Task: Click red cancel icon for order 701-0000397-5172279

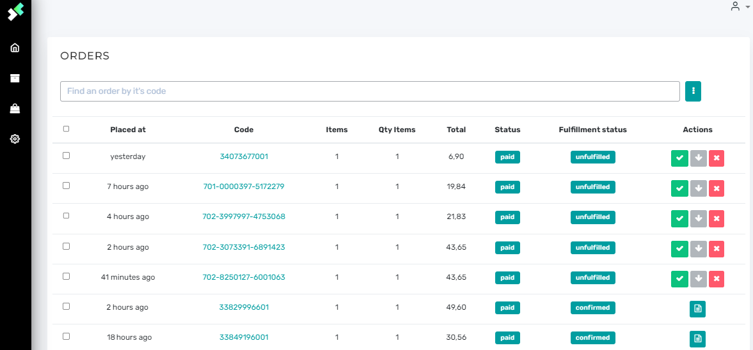Action: [x=717, y=188]
